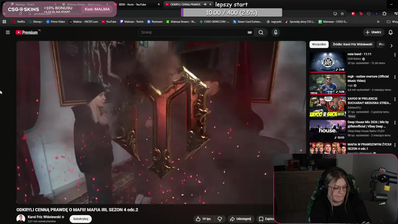Open CSGO-SKINS.COM bookmark
The width and height of the screenshot is (398, 224).
pos(215,22)
